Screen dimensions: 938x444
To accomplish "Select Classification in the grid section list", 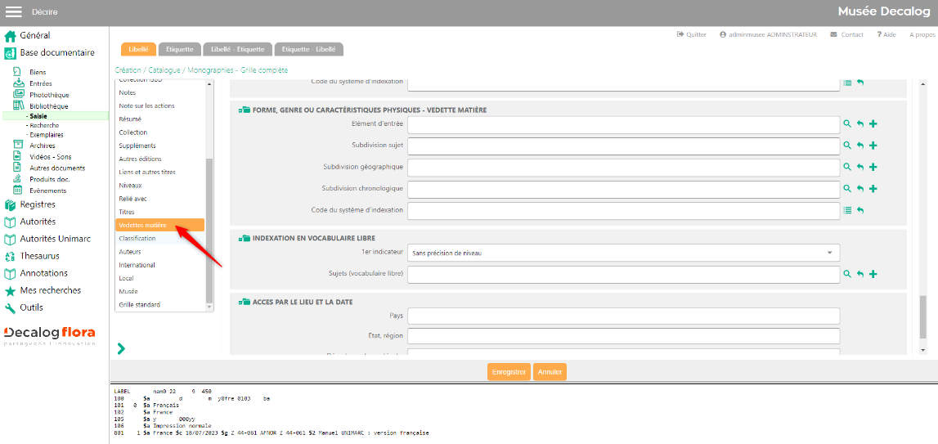I will click(x=137, y=239).
